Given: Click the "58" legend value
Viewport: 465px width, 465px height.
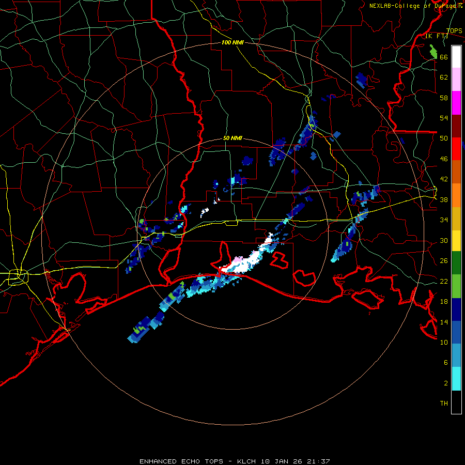Looking at the screenshot, I should point(444,98).
